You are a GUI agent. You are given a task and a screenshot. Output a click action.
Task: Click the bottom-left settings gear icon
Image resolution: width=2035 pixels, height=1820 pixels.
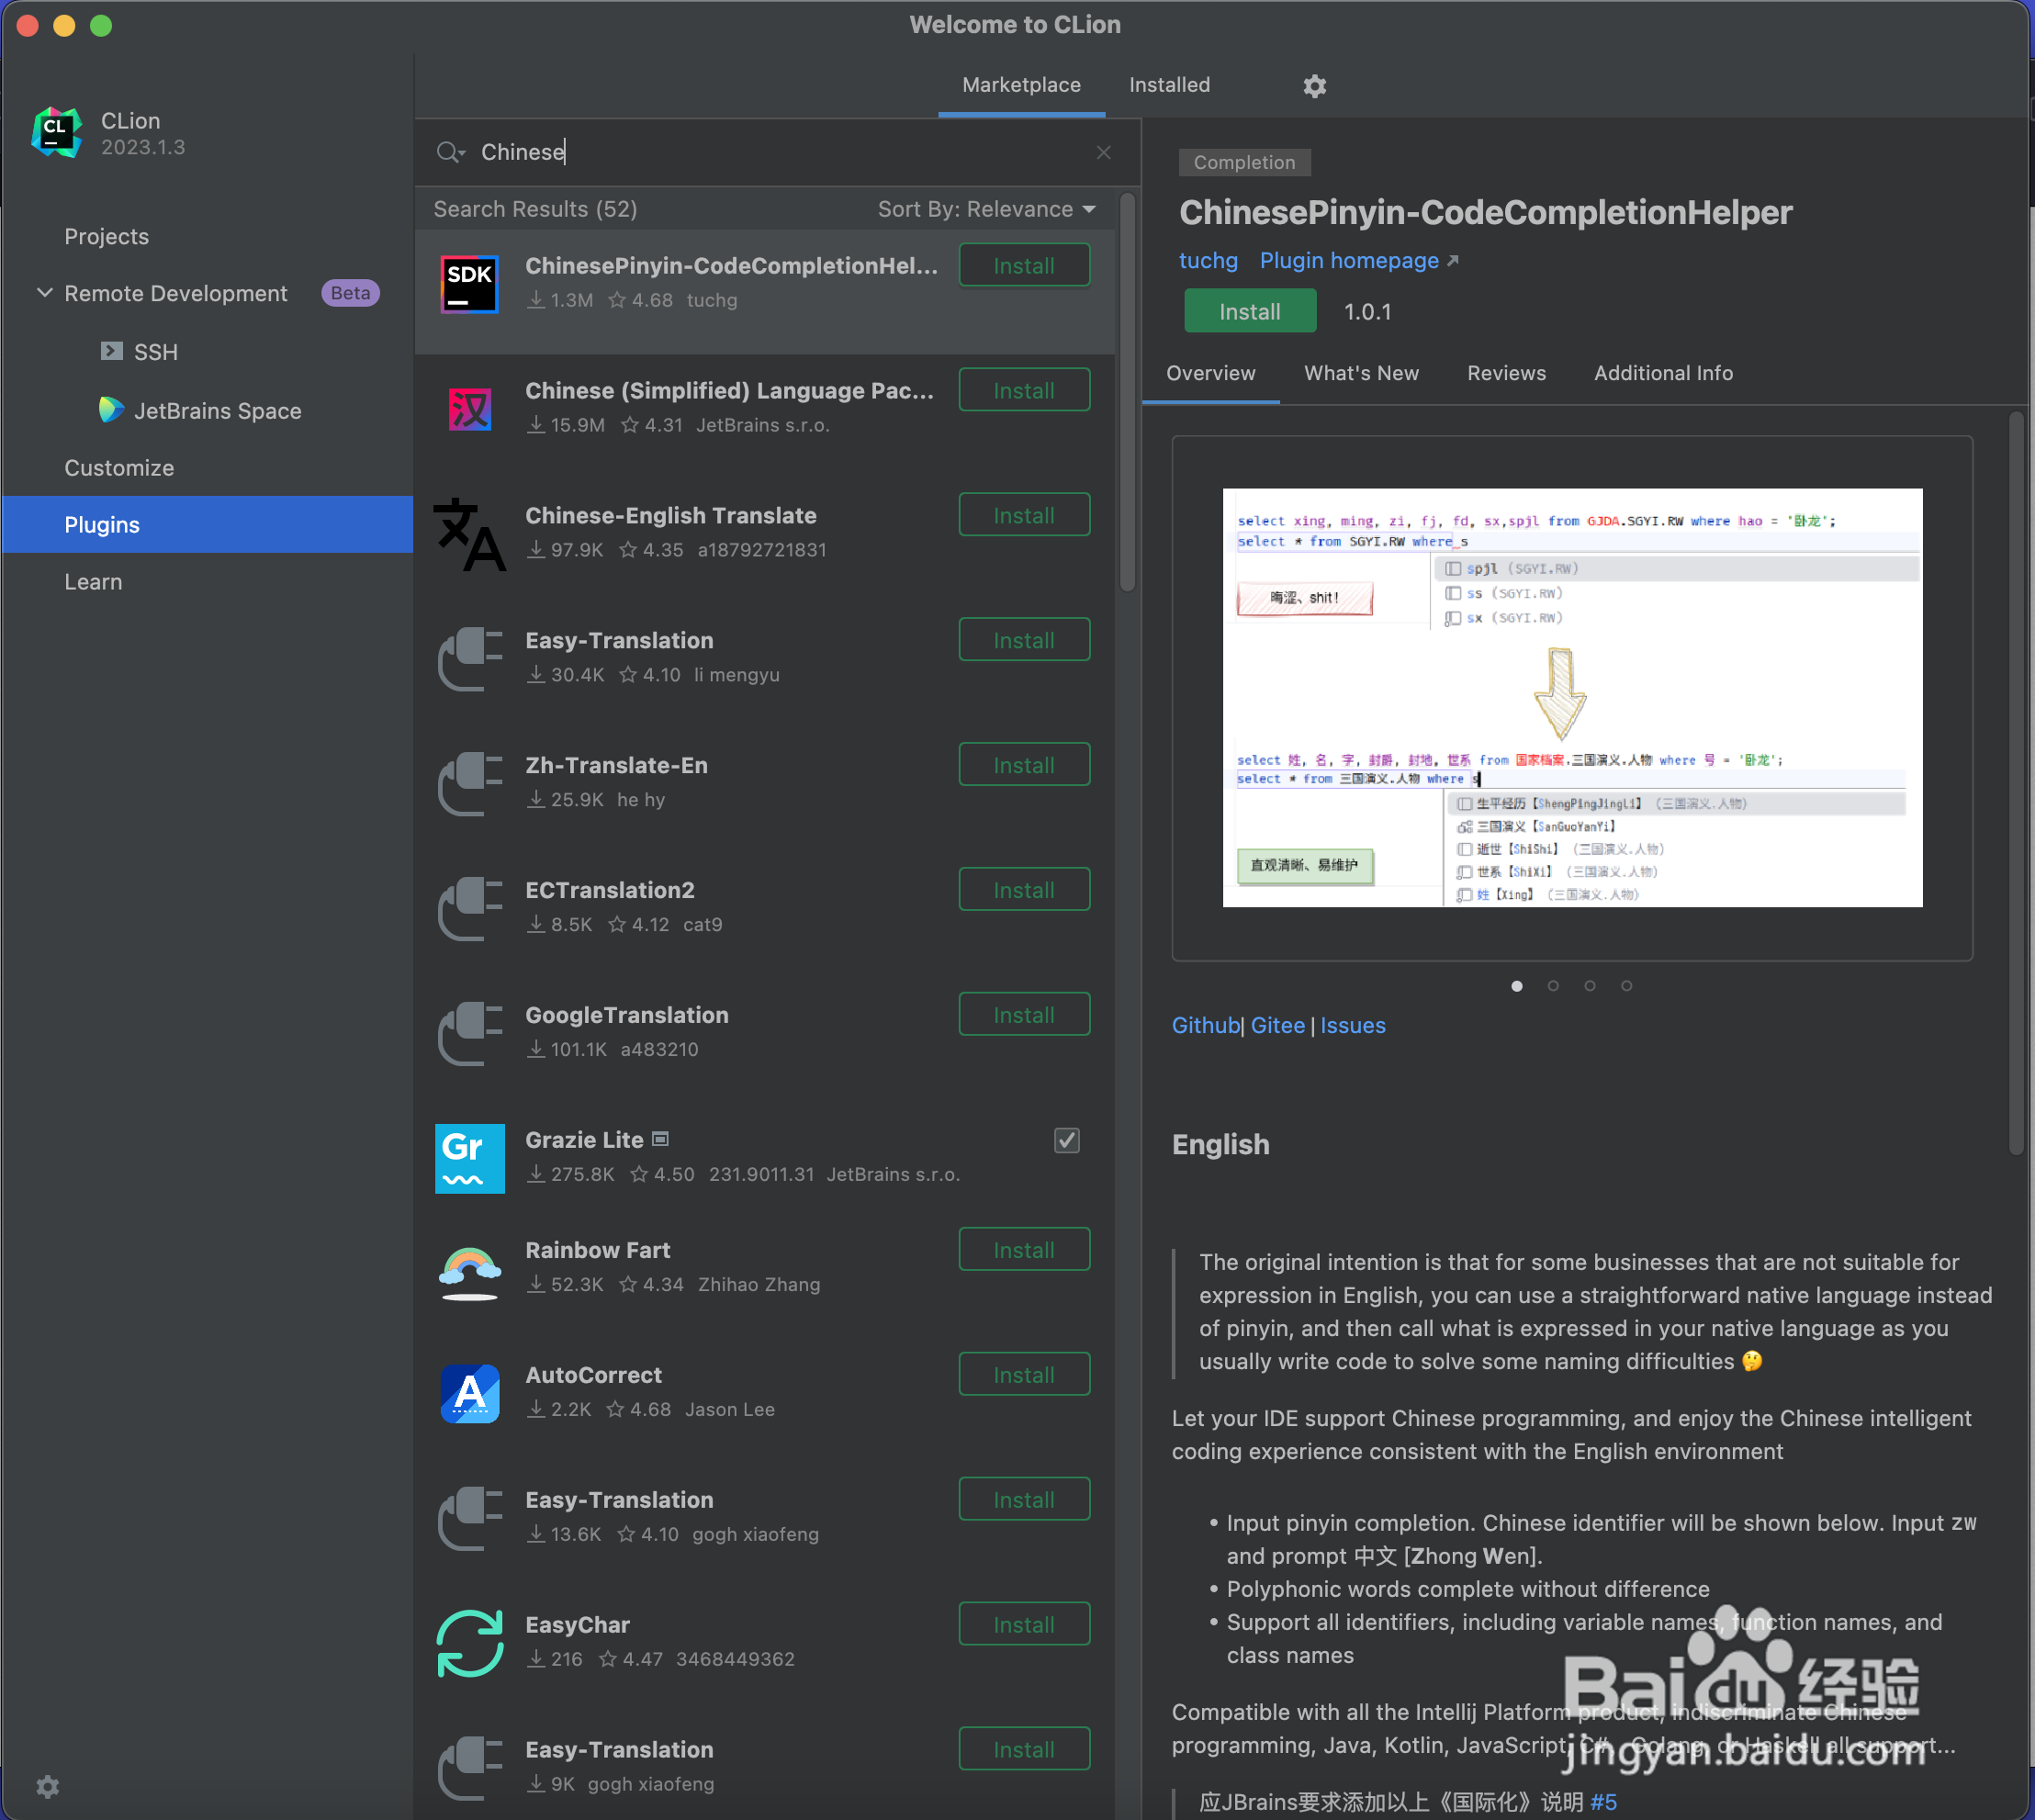click(x=47, y=1786)
